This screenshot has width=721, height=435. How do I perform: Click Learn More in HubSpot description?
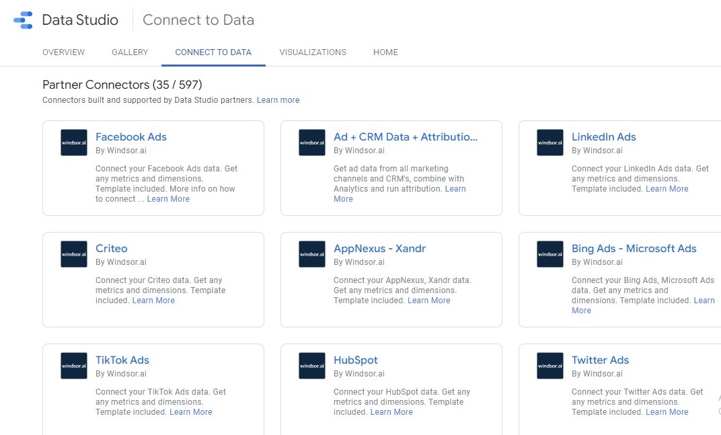click(391, 412)
